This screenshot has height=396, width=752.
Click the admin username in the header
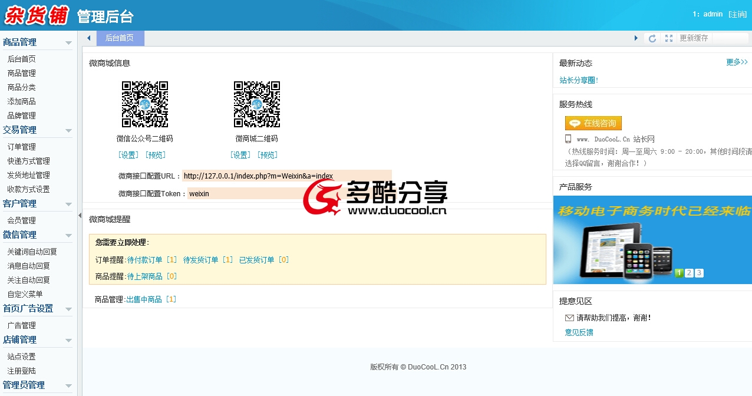[713, 14]
